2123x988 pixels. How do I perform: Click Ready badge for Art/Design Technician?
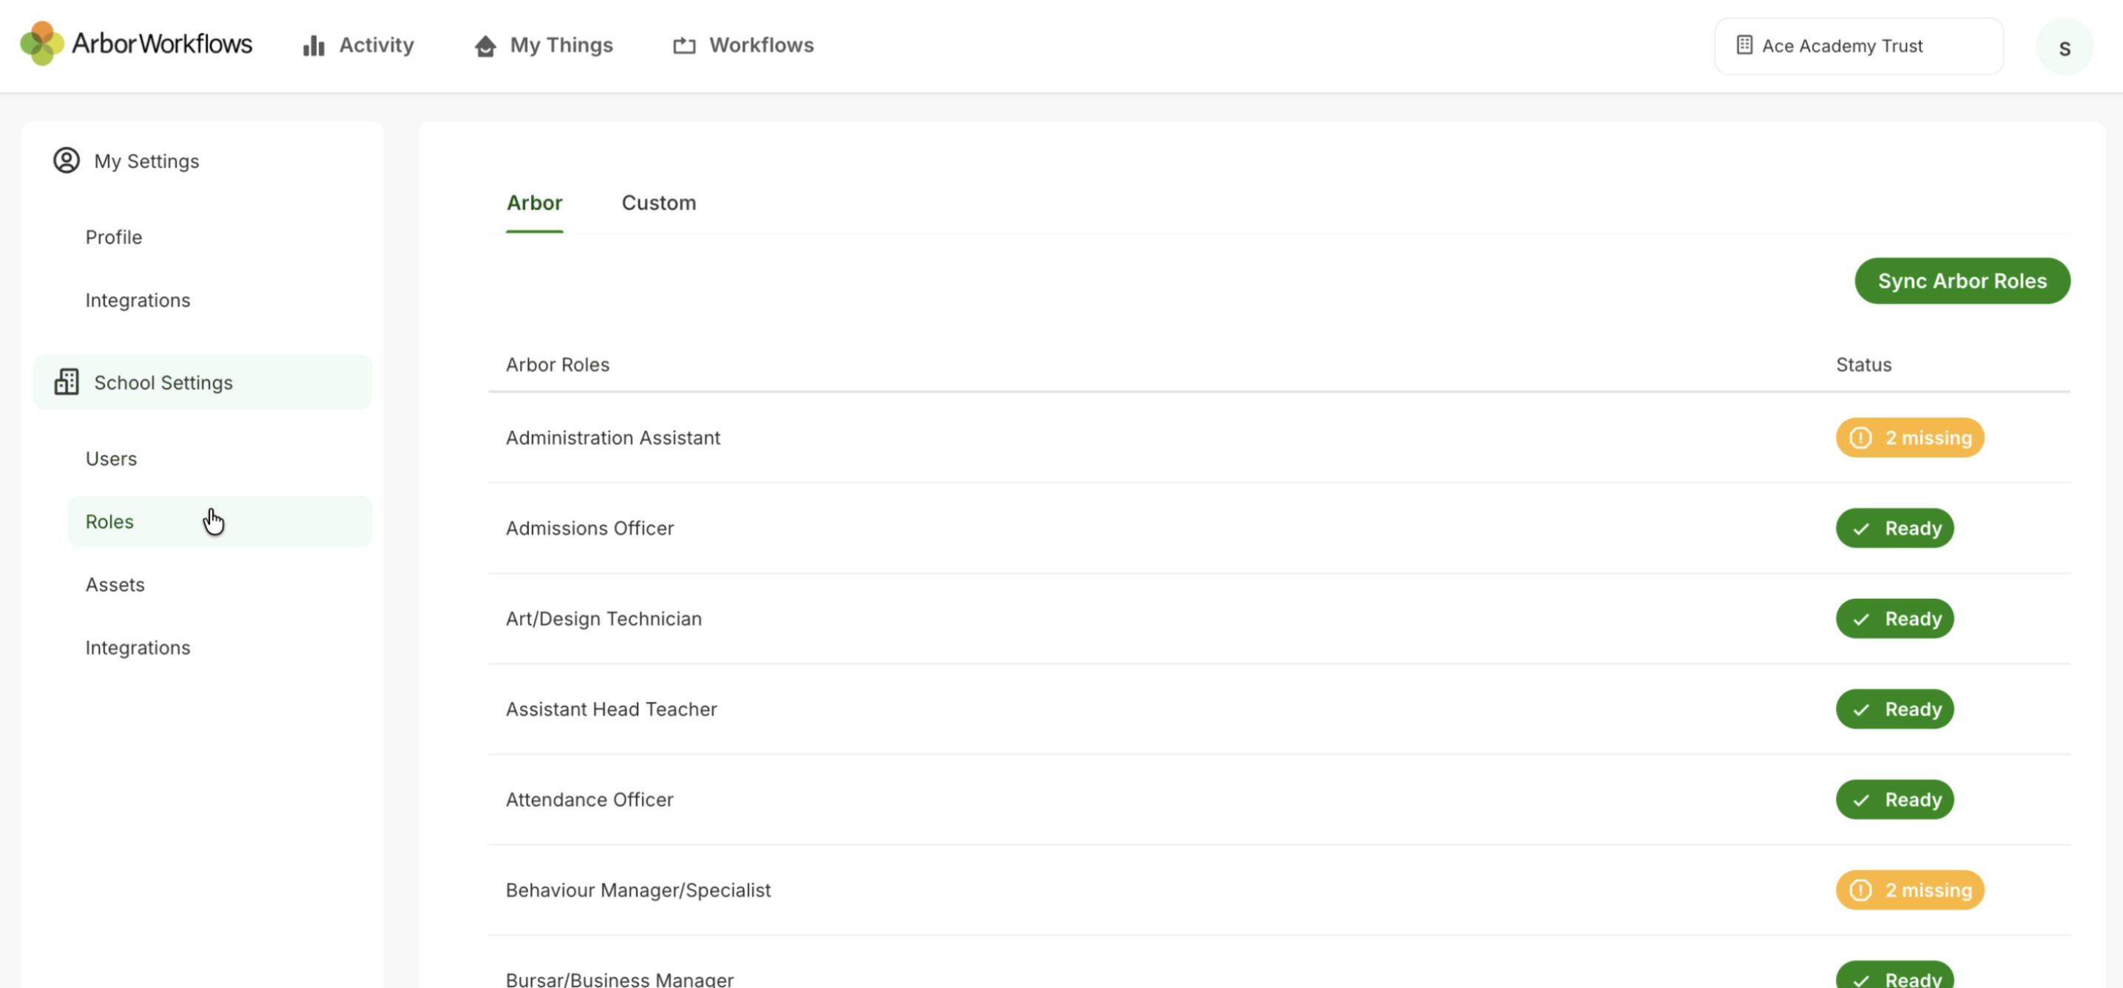(x=1894, y=619)
